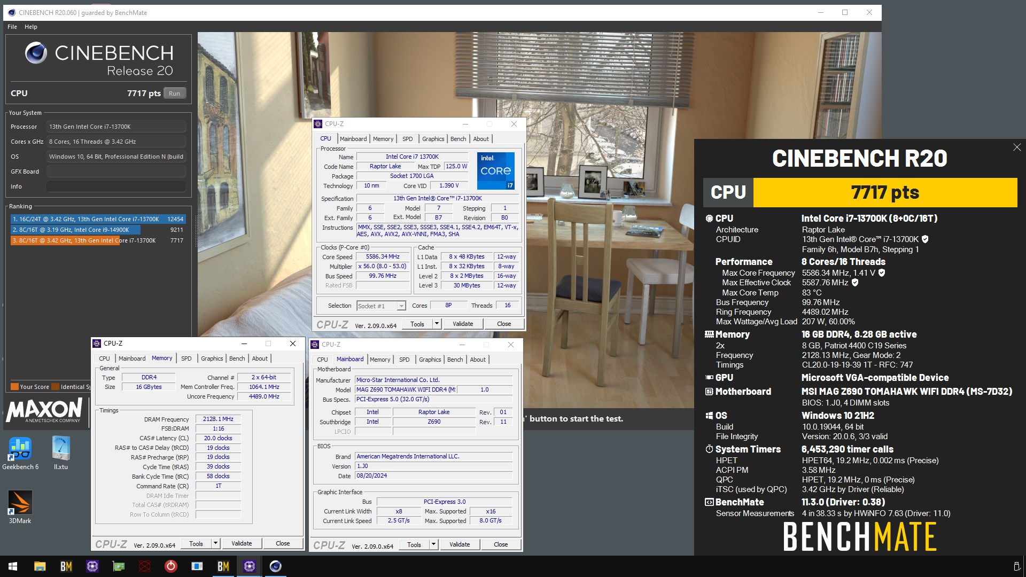Expand Tools dropdown arrow in the CPU-Z Memory window
The height and width of the screenshot is (577, 1026).
(x=215, y=543)
